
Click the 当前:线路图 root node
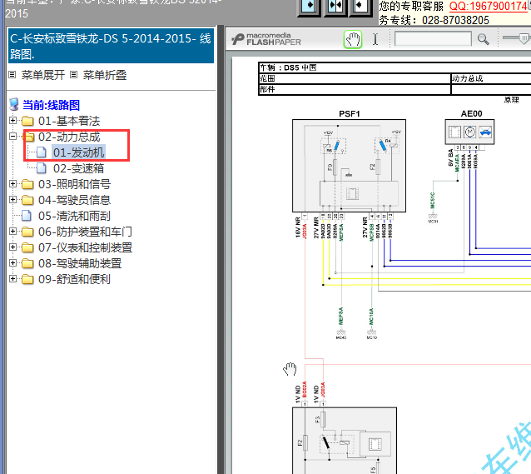tap(51, 105)
